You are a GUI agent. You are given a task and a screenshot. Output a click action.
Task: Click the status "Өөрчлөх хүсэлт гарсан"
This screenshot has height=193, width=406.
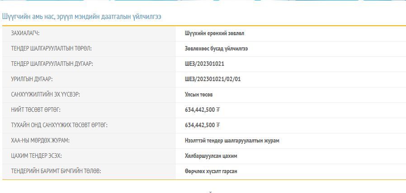211,171
